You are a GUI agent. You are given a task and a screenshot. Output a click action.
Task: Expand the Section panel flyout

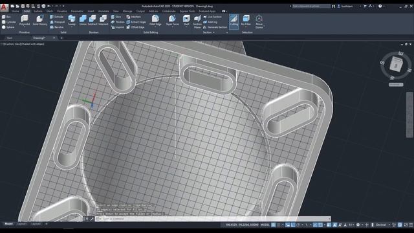point(208,32)
